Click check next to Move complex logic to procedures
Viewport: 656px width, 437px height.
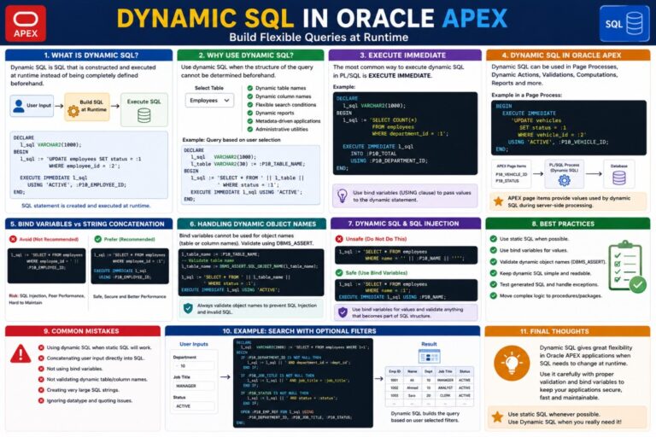pyautogui.click(x=493, y=295)
